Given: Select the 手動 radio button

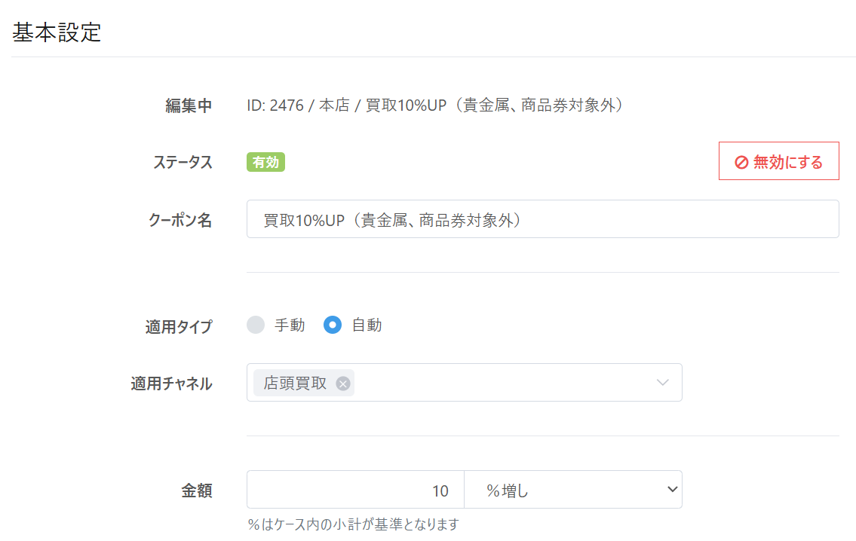Looking at the screenshot, I should click(256, 325).
